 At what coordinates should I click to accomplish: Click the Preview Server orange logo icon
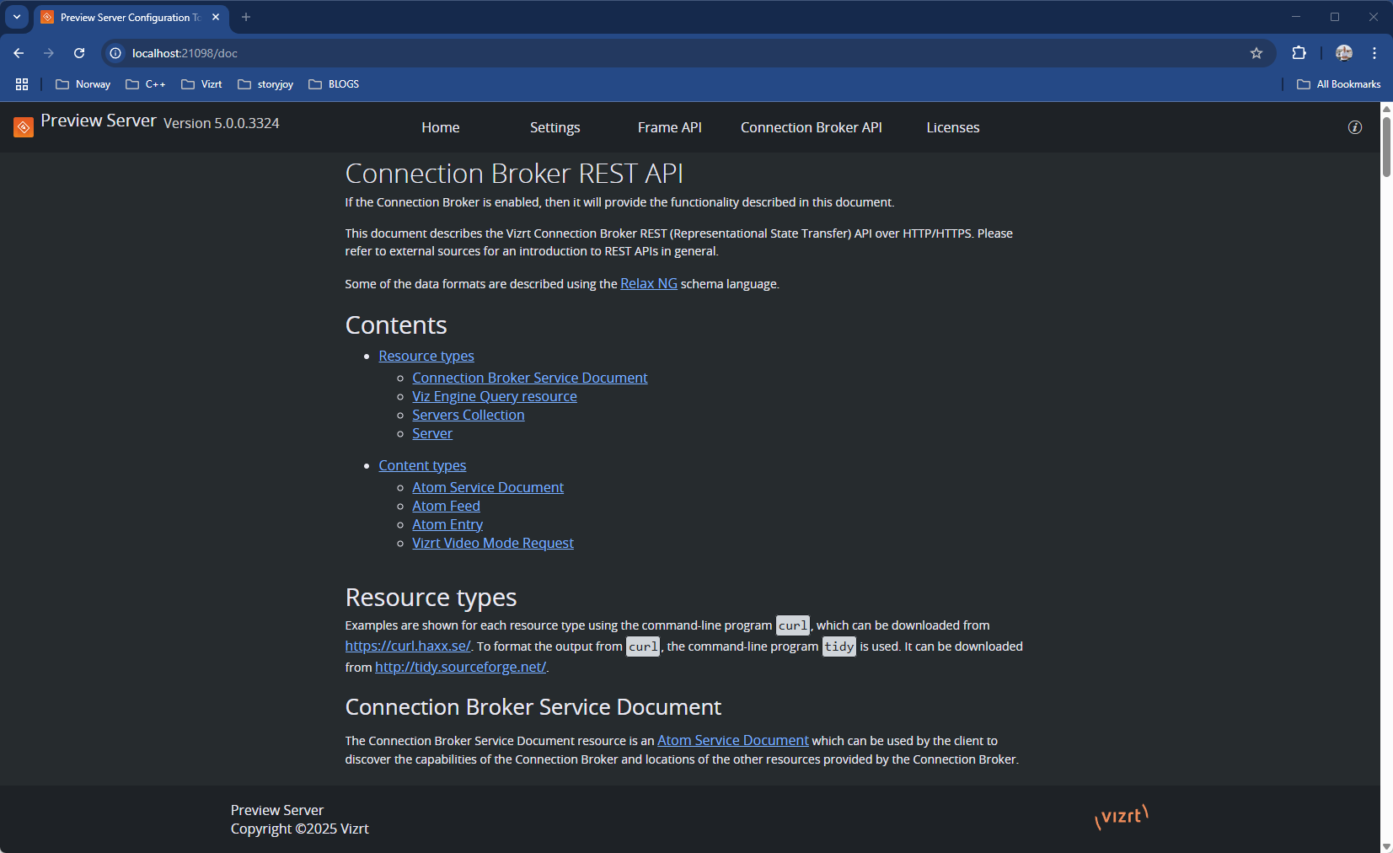tap(24, 127)
